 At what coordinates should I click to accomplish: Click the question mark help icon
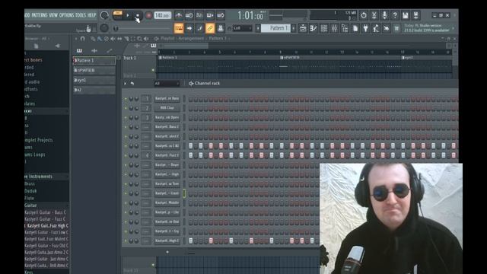pyautogui.click(x=395, y=15)
